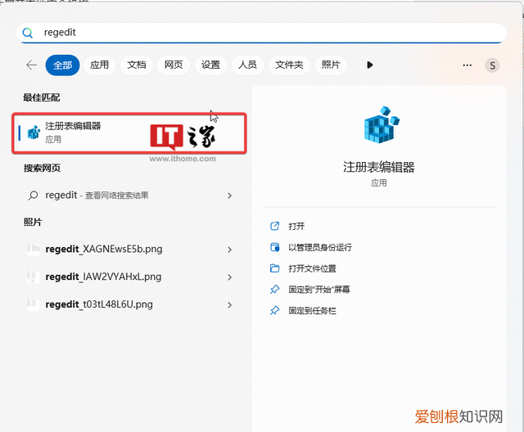This screenshot has height=432, width=524.
Task: Click into the regedit search field
Action: (x=261, y=33)
